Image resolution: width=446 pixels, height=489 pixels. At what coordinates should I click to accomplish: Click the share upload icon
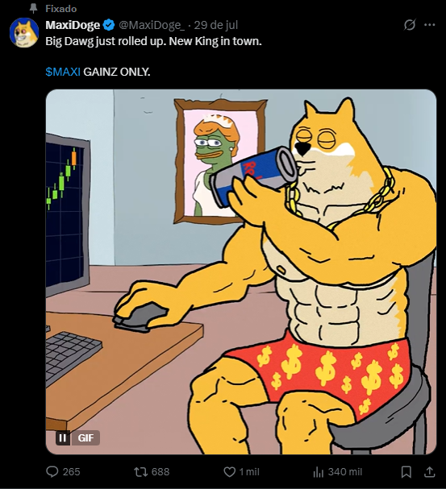click(x=429, y=472)
